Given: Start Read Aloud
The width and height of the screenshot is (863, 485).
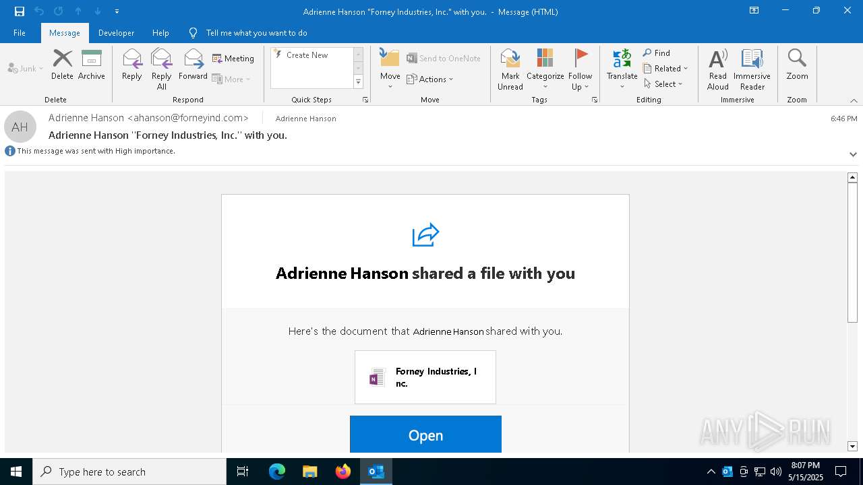Looking at the screenshot, I should click(717, 69).
